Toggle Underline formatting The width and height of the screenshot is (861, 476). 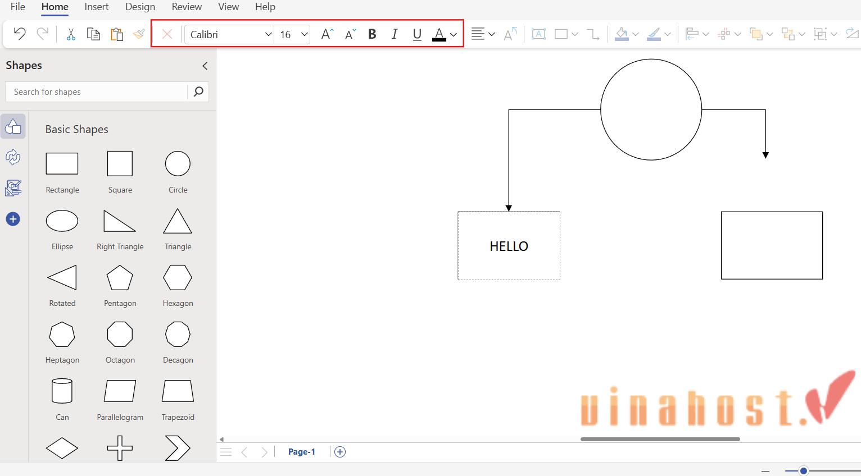[x=417, y=35]
